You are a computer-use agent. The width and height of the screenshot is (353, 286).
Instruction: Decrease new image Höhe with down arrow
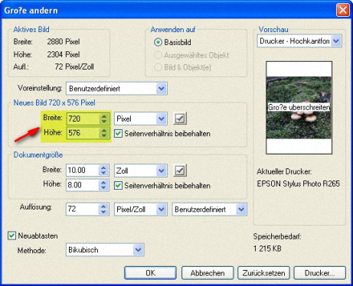click(x=104, y=135)
